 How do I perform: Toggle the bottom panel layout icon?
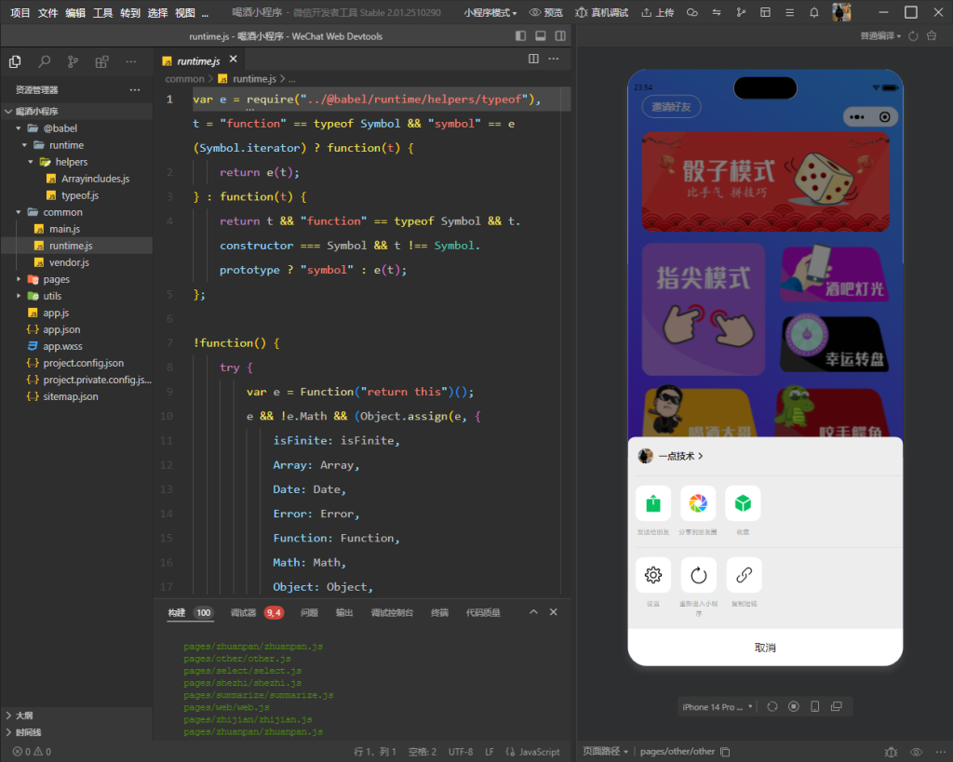[541, 36]
